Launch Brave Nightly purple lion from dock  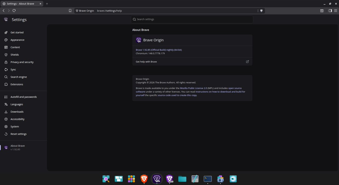[170, 179]
